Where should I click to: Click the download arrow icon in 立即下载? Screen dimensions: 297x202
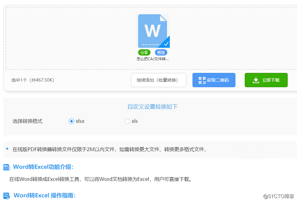coord(256,80)
